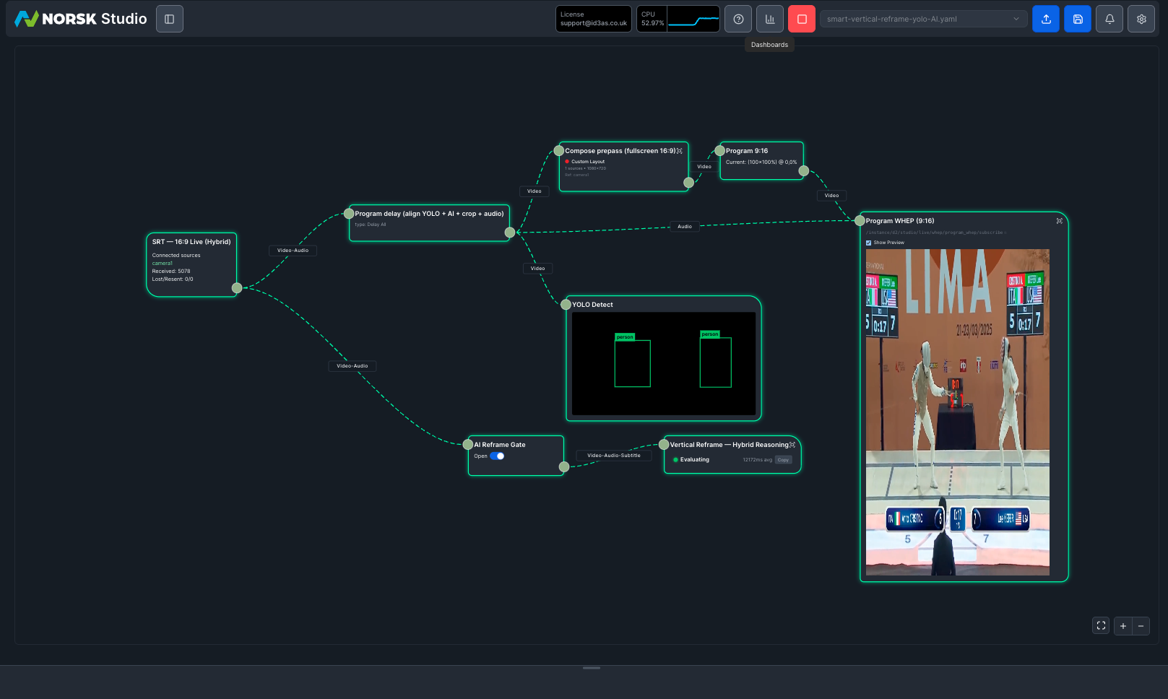Click the camera1 connected source text

point(162,264)
